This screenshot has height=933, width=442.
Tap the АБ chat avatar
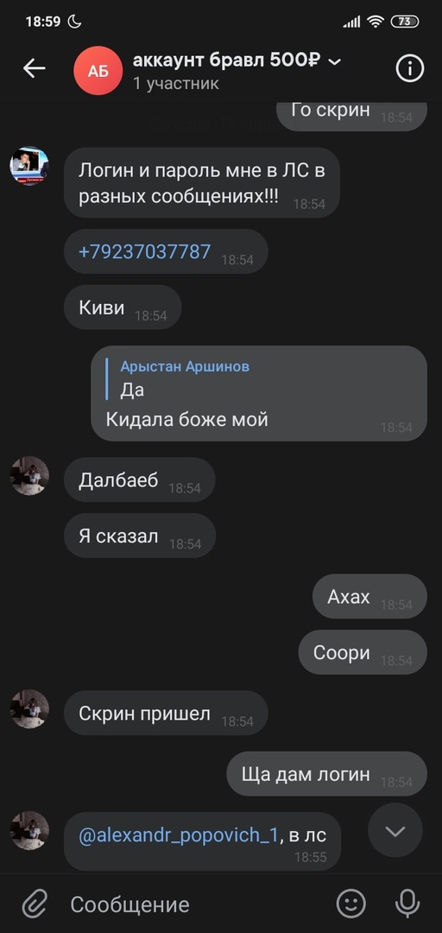pos(98,71)
